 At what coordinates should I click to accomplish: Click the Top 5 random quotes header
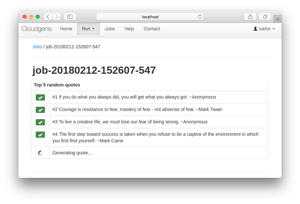coord(57,85)
